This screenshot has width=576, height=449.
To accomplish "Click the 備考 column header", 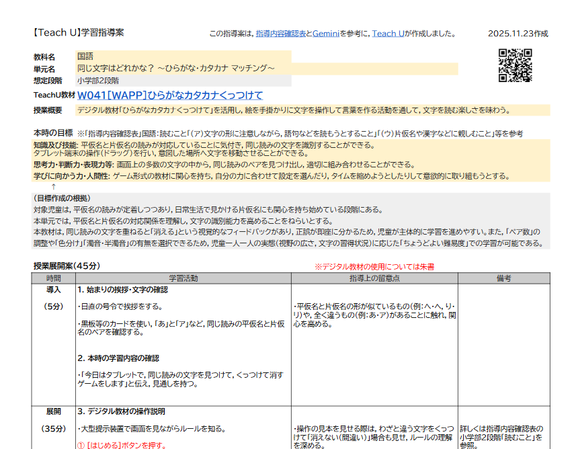I will coord(503,278).
